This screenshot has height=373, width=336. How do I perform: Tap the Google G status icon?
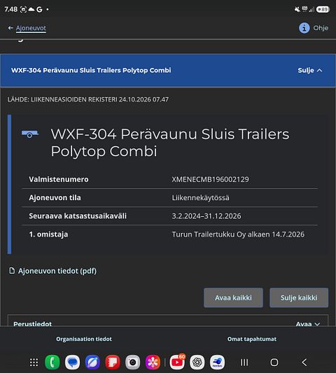tap(39, 9)
